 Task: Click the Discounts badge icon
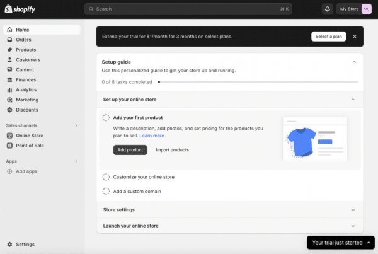point(9,110)
